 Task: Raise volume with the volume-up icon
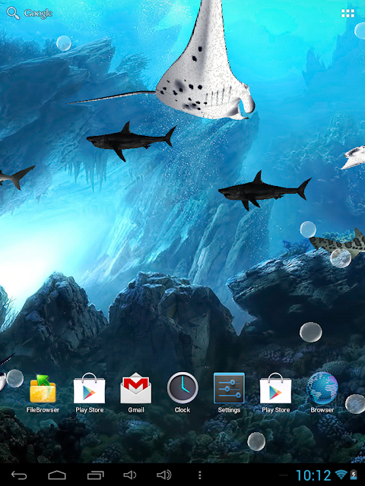pyautogui.click(x=164, y=475)
